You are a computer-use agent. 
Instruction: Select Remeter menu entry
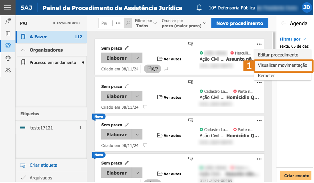pyautogui.click(x=266, y=76)
